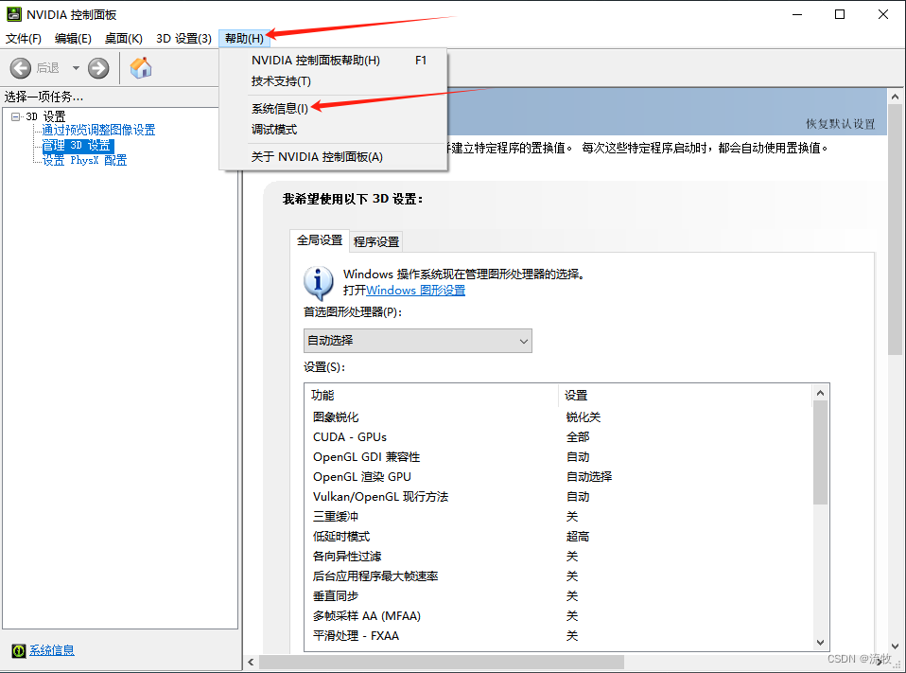The height and width of the screenshot is (673, 906).
Task: Open the 自动选择 preferred GPU dropdown
Action: (x=417, y=341)
